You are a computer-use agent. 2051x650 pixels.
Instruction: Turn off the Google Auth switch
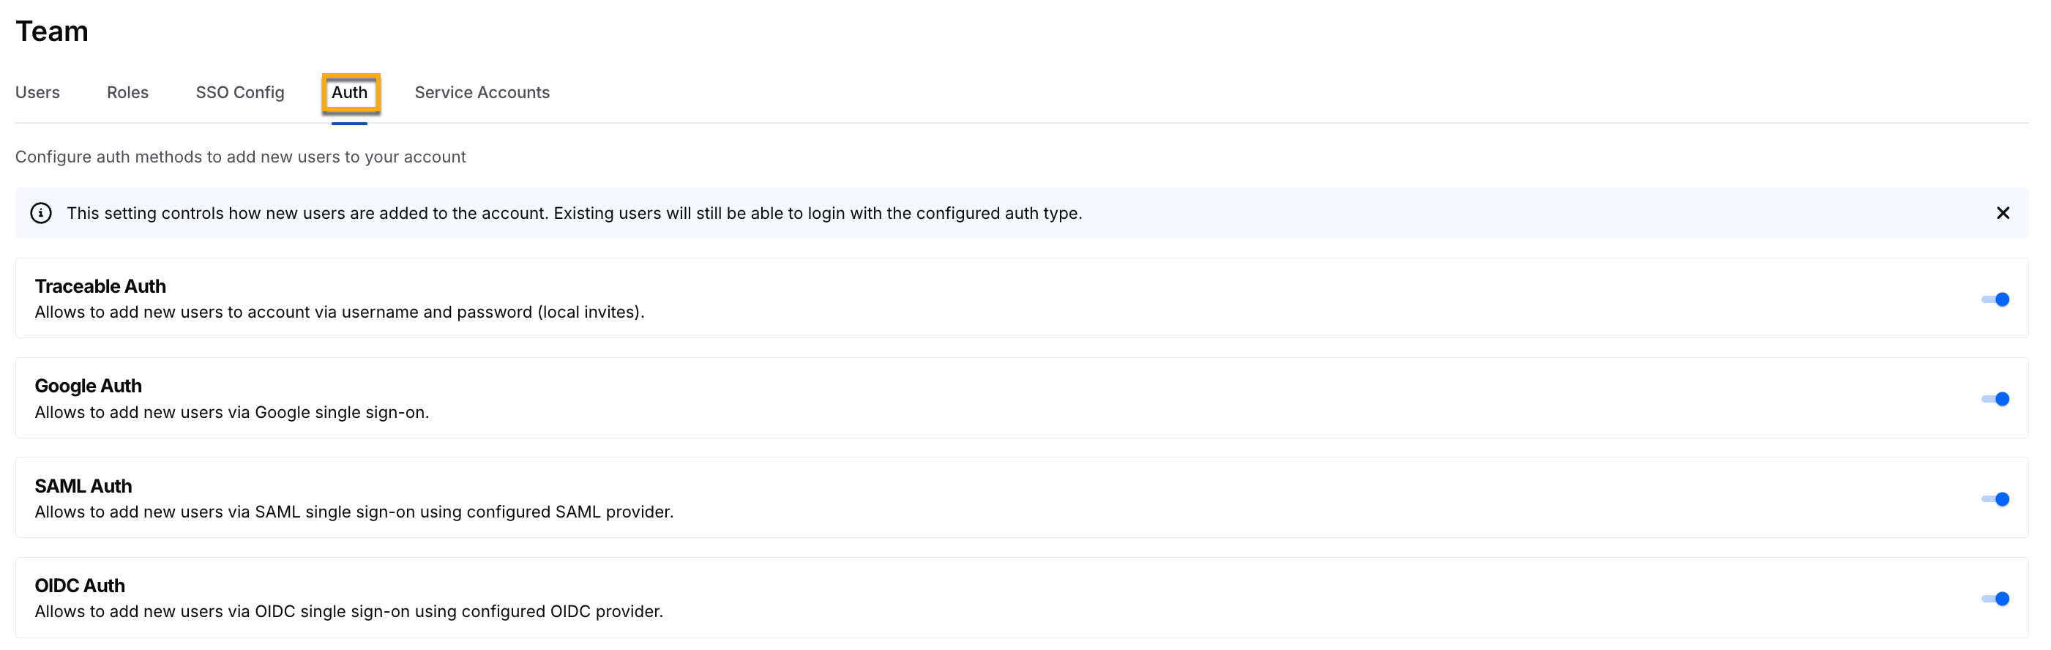pyautogui.click(x=1995, y=399)
